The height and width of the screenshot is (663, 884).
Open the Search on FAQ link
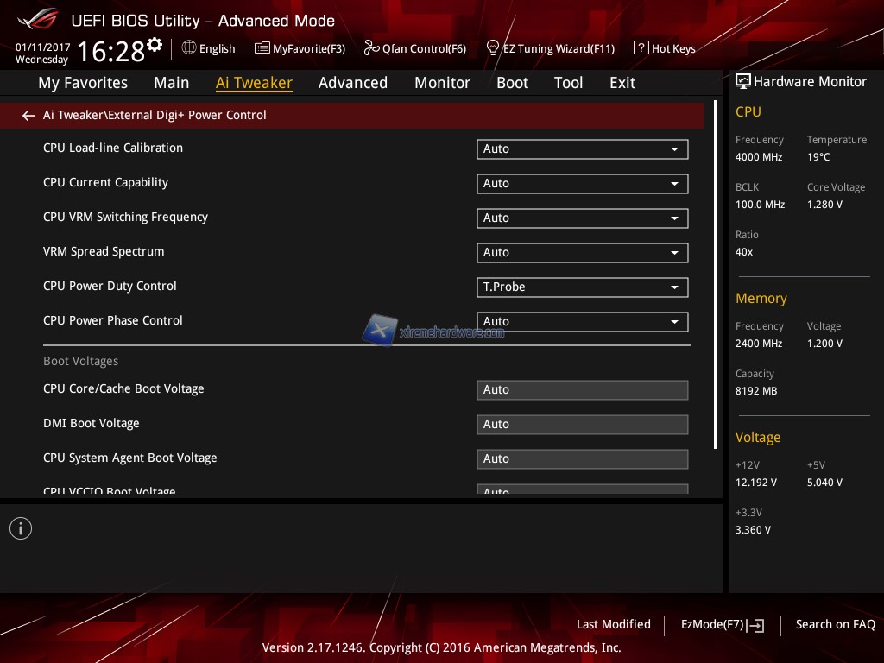click(835, 624)
